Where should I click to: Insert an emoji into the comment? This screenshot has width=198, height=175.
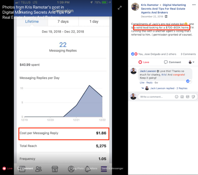(x=177, y=97)
